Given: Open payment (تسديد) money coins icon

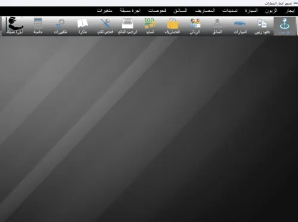Looking at the screenshot, I should [150, 26].
